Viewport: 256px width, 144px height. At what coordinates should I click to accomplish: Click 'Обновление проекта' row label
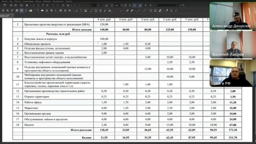click(x=37, y=44)
